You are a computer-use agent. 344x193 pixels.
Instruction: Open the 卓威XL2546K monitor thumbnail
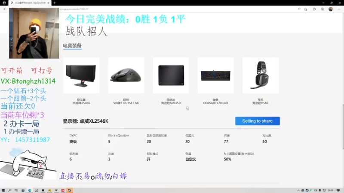pyautogui.click(x=81, y=75)
